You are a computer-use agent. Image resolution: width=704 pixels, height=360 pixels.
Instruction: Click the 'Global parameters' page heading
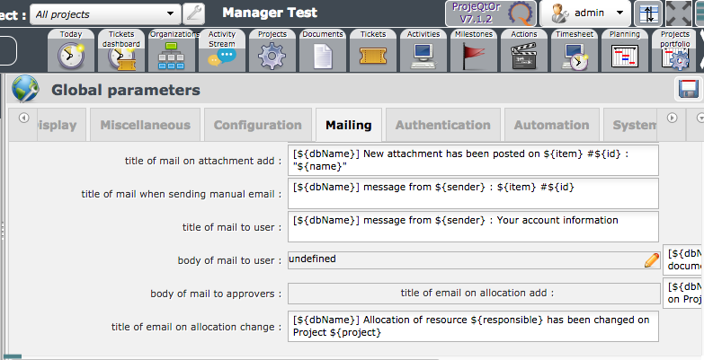(126, 90)
